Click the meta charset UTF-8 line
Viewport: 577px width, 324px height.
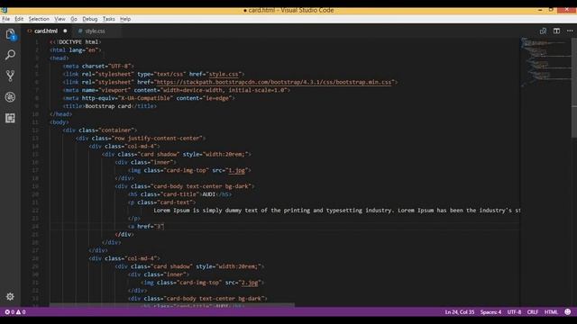[98, 66]
